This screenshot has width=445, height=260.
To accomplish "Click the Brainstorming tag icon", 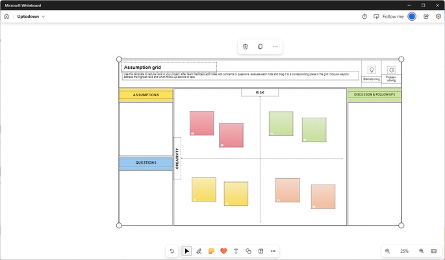I will 372,70.
